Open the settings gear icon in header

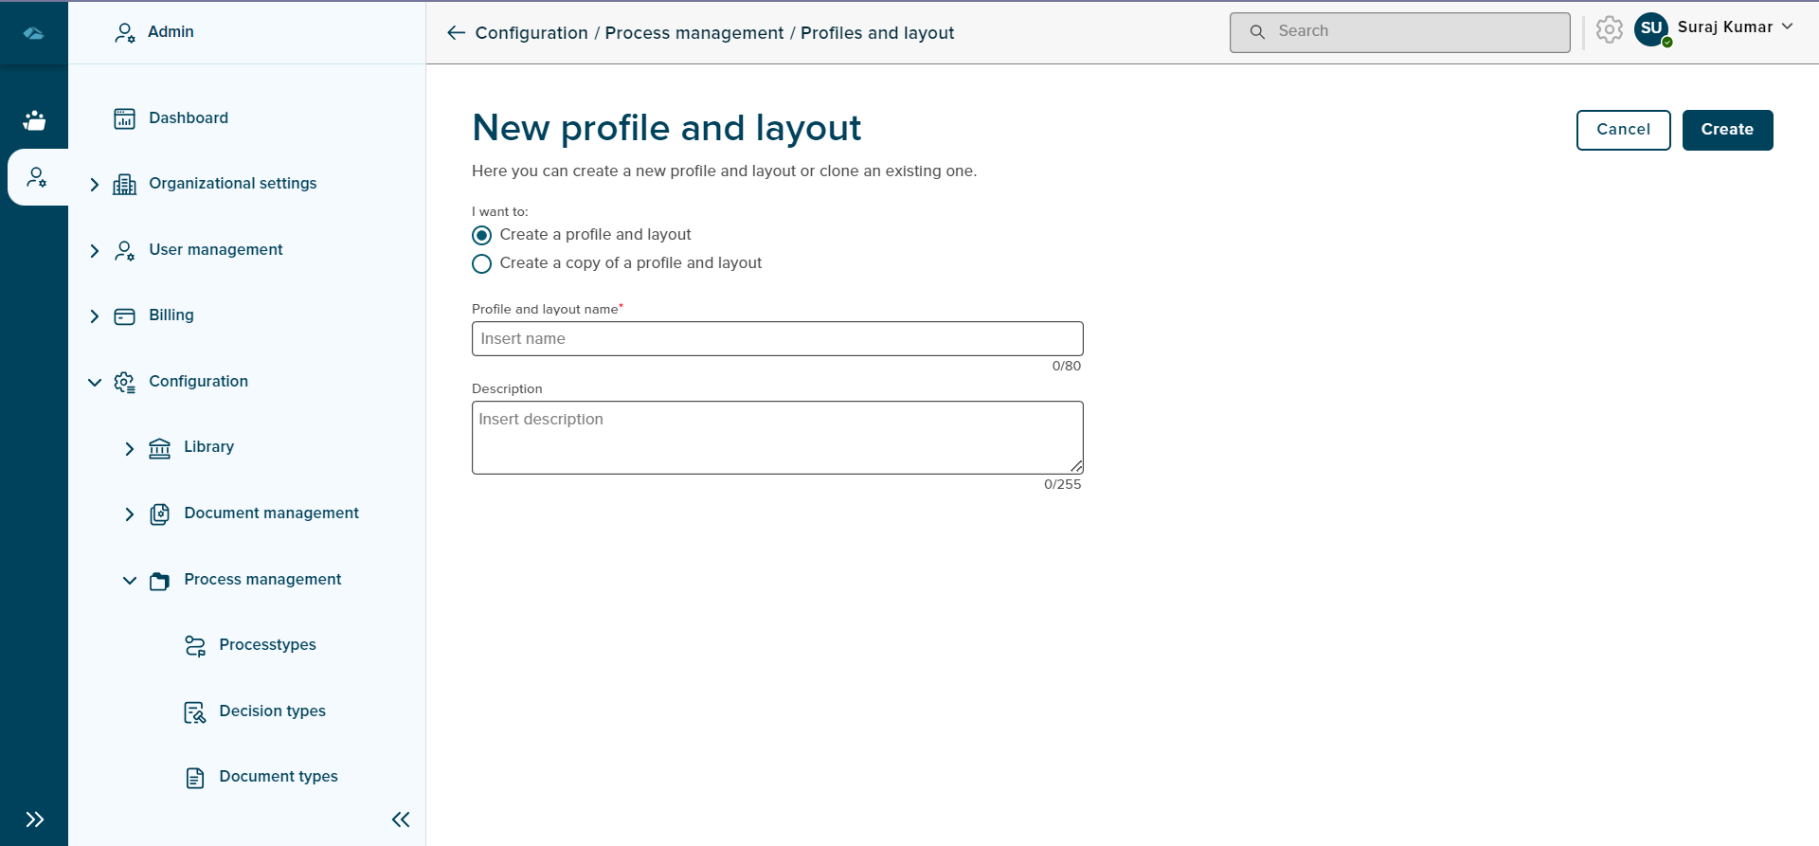tap(1609, 30)
